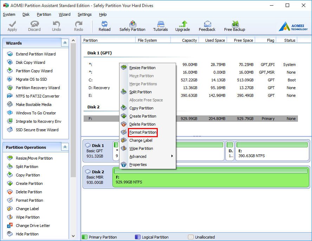Open the Partition Copy Wizard
Screen dimensions: 312x241
[30, 71]
